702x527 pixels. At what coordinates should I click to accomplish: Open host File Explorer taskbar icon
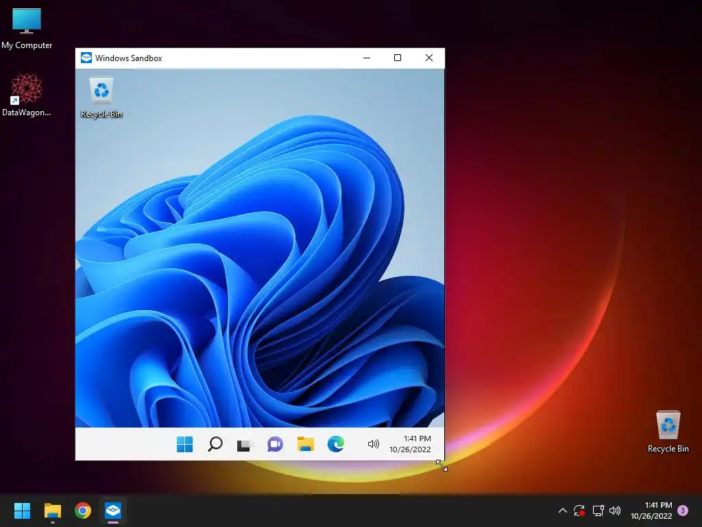(x=52, y=511)
